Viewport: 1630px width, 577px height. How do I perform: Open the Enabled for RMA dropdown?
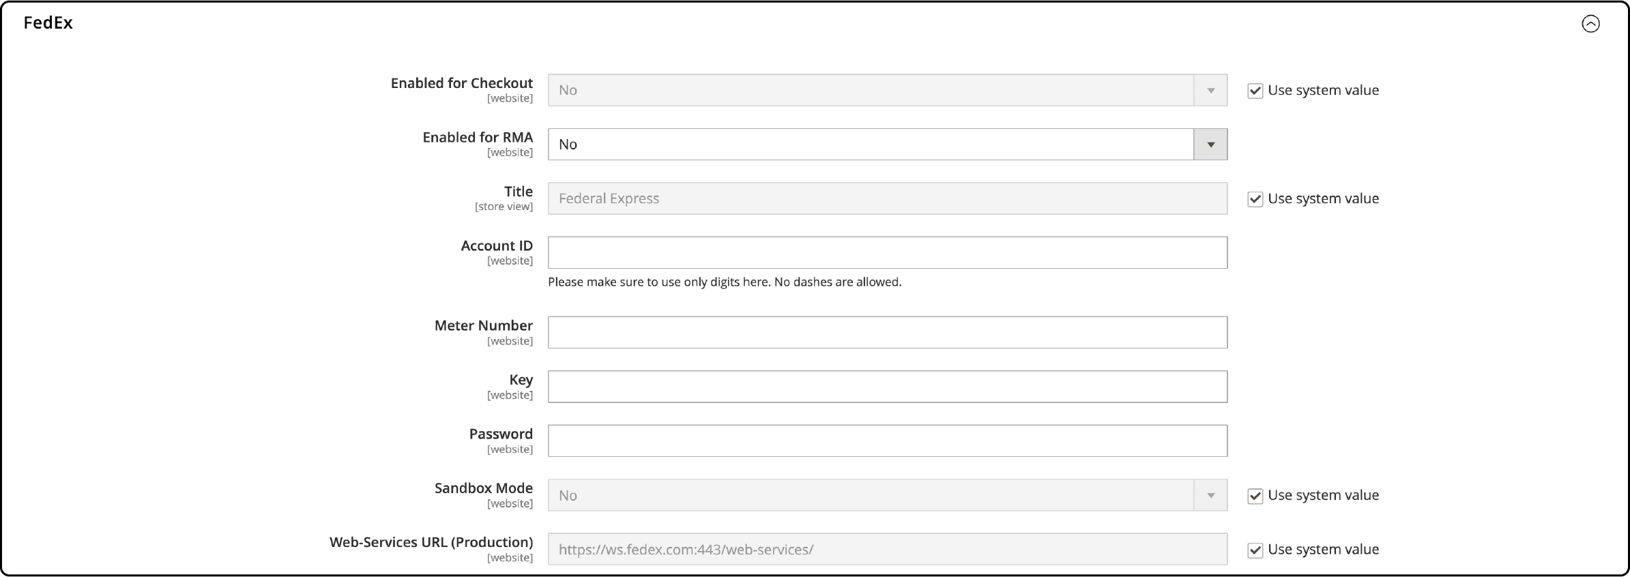pos(888,144)
